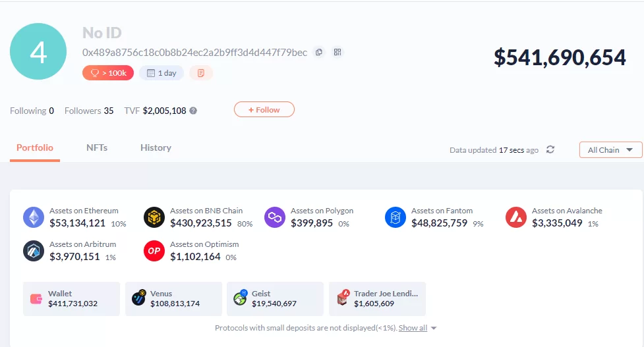The image size is (644, 347).
Task: Select the Ethereum chain icon
Action: (34, 217)
